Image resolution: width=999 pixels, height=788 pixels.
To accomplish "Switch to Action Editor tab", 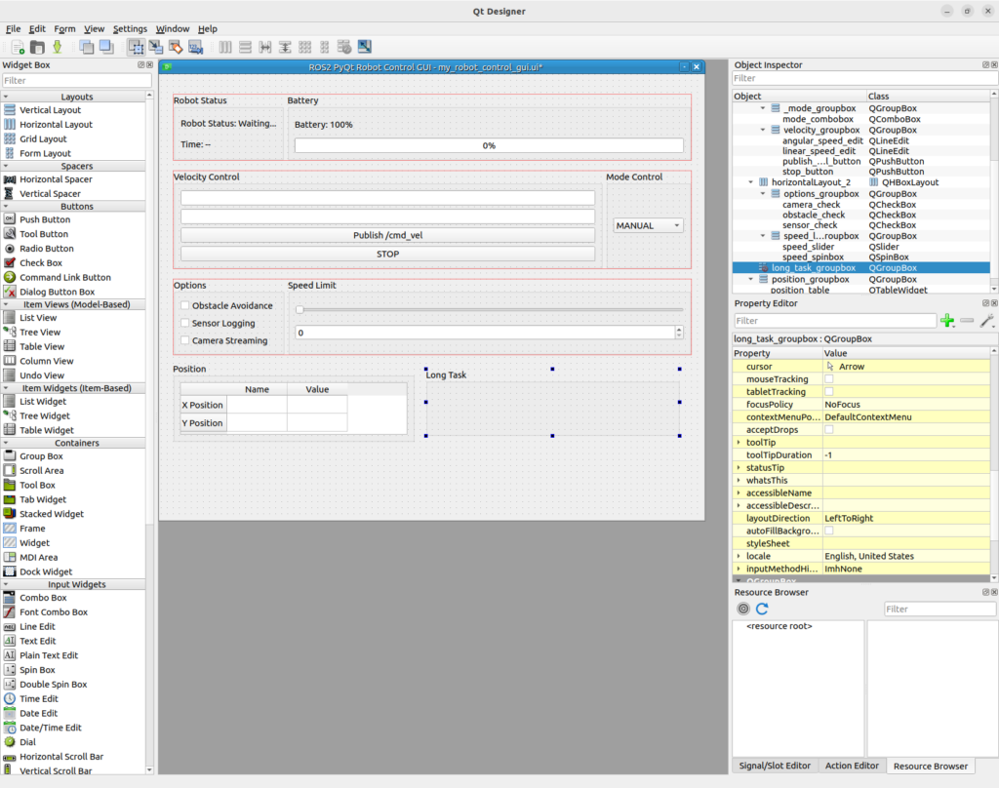I will pyautogui.click(x=852, y=766).
